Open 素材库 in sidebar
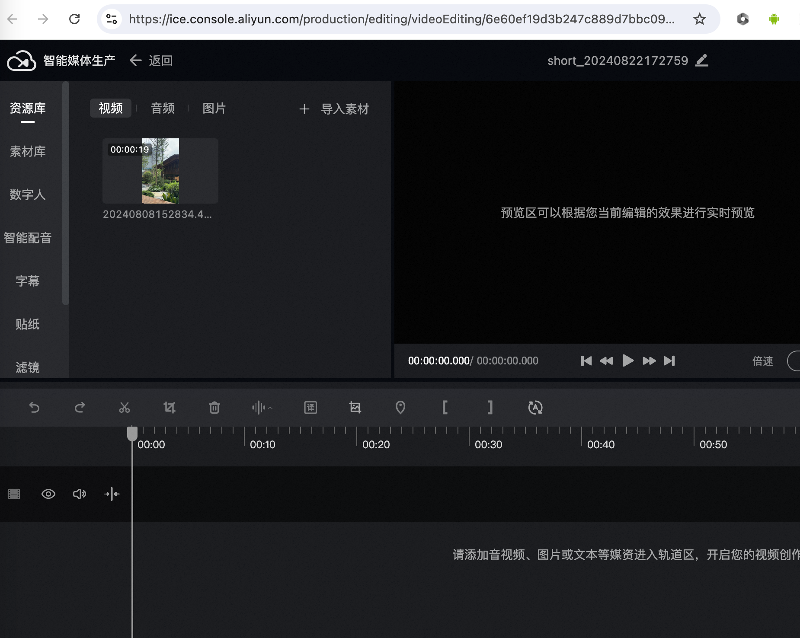800x638 pixels. pos(28,151)
